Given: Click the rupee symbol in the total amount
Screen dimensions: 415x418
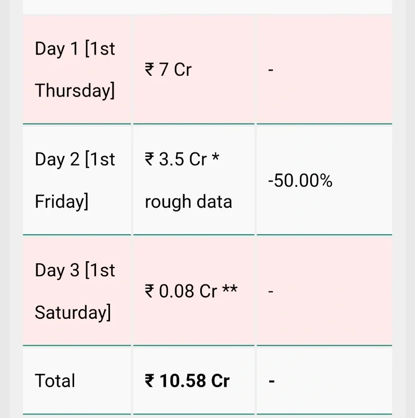Looking at the screenshot, I should [x=149, y=381].
